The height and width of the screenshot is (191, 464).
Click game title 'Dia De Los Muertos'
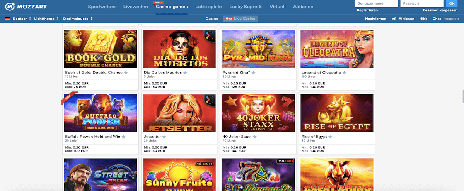163,73
